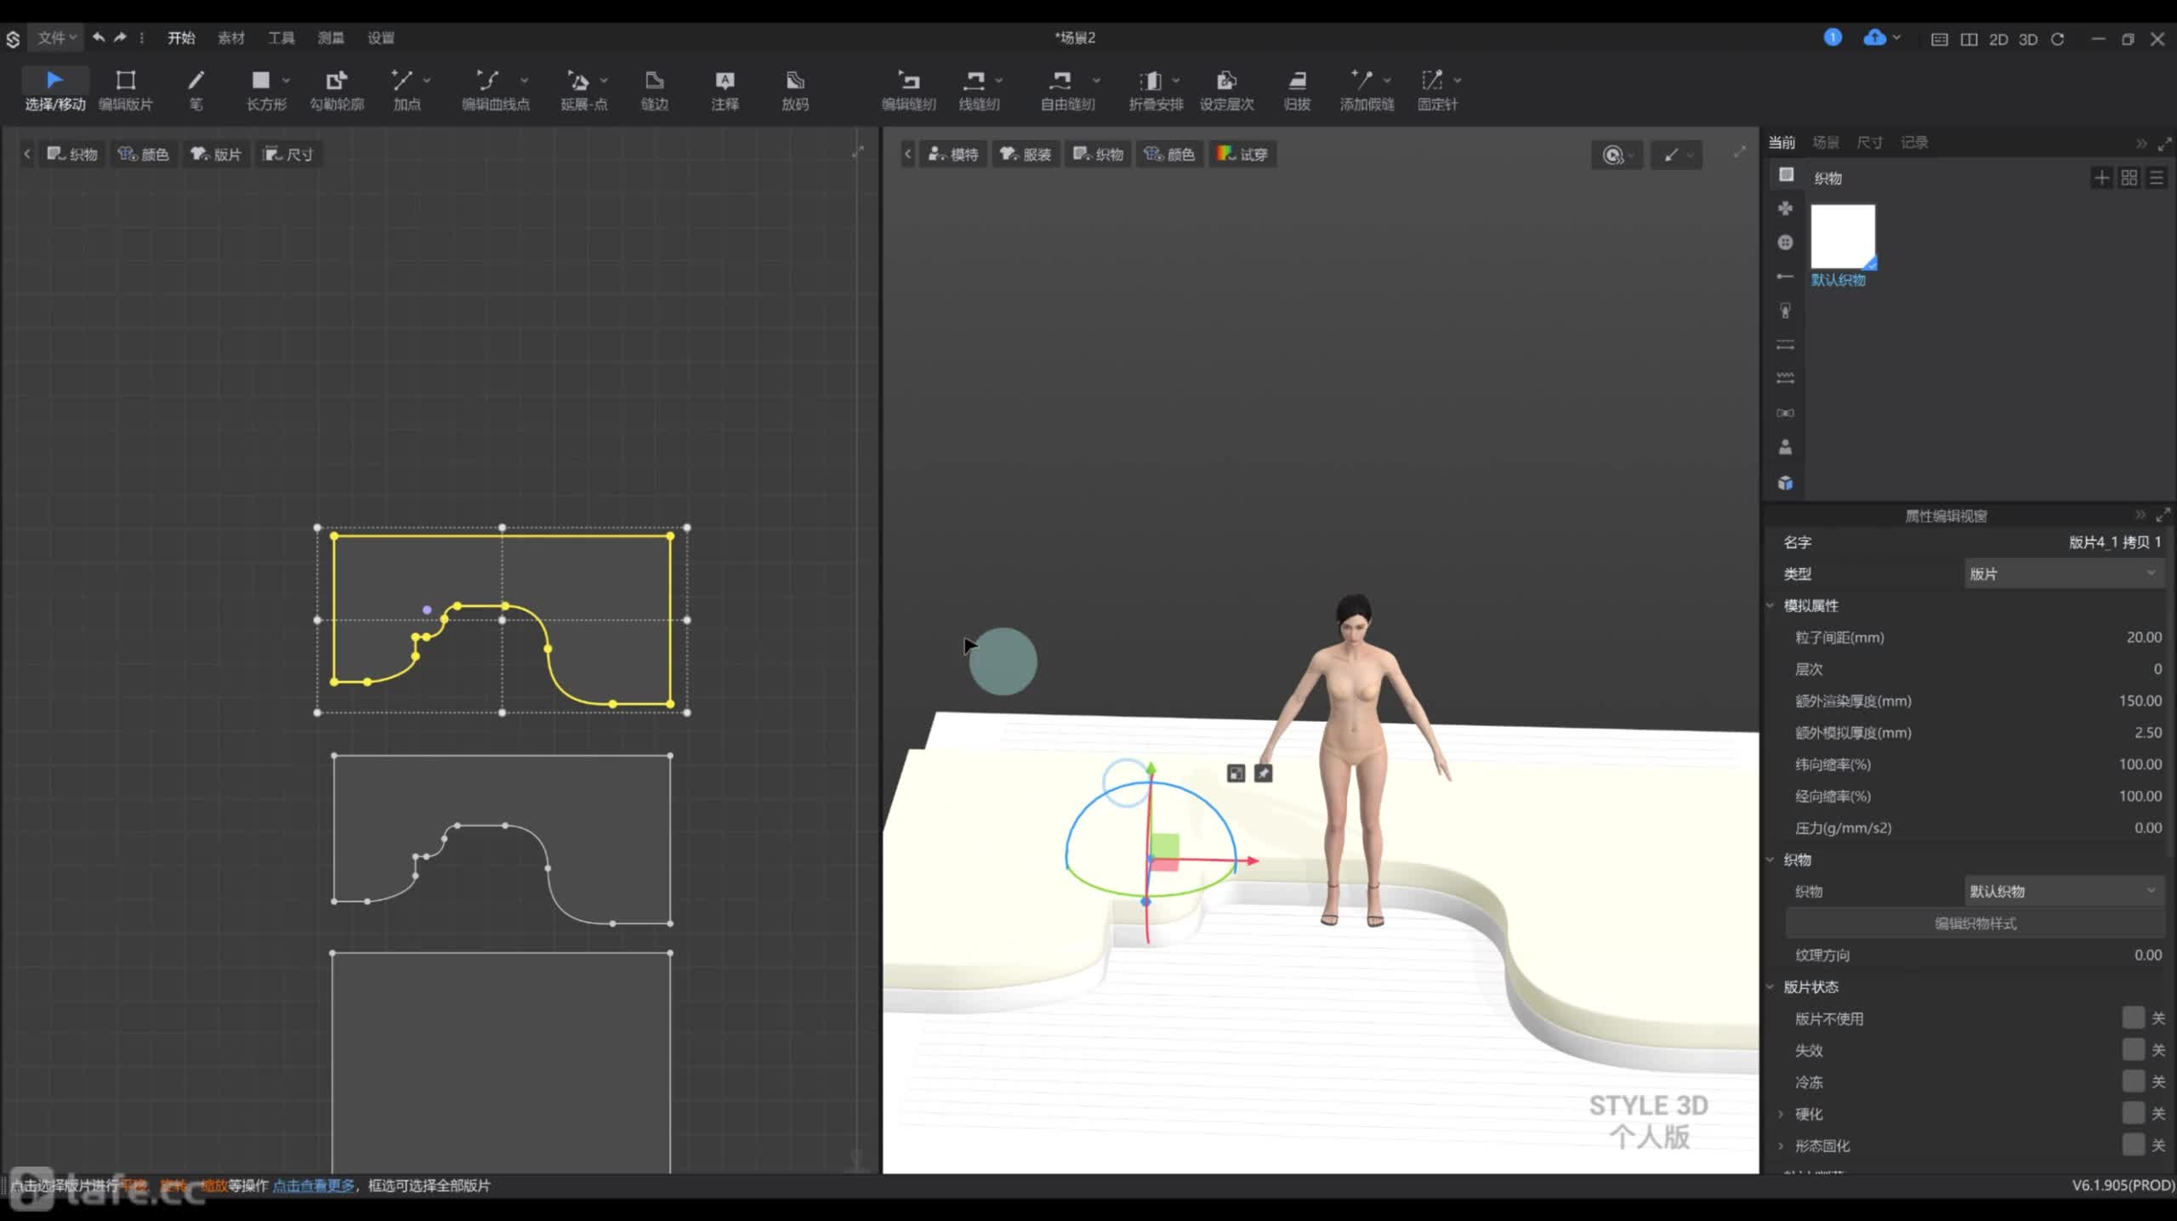Switch fabric list to grid view
The height and width of the screenshot is (1221, 2177).
(2129, 178)
